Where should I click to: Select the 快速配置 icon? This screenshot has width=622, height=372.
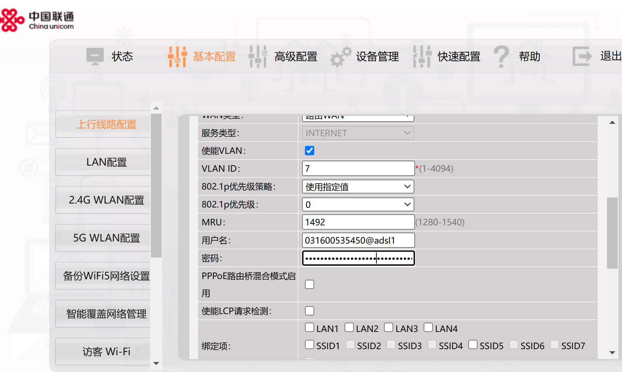click(422, 57)
